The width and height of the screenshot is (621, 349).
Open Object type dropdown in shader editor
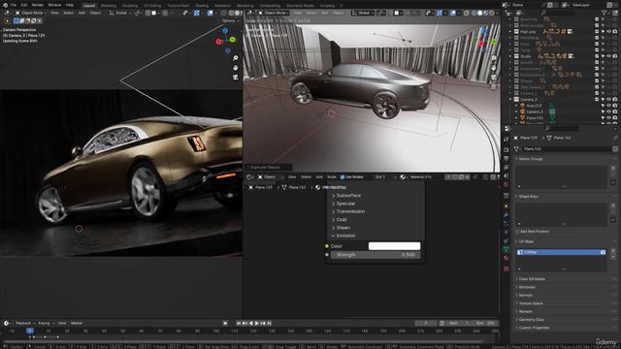click(x=270, y=176)
